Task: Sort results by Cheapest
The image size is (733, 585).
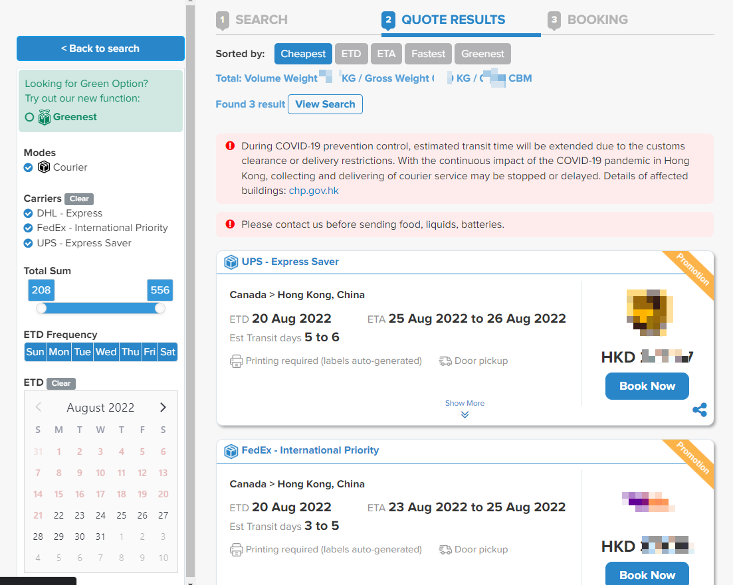Action: coord(303,54)
